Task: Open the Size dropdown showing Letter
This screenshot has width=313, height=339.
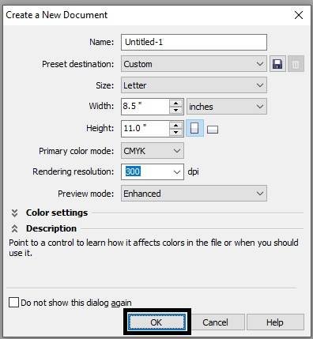Action: pos(194,85)
